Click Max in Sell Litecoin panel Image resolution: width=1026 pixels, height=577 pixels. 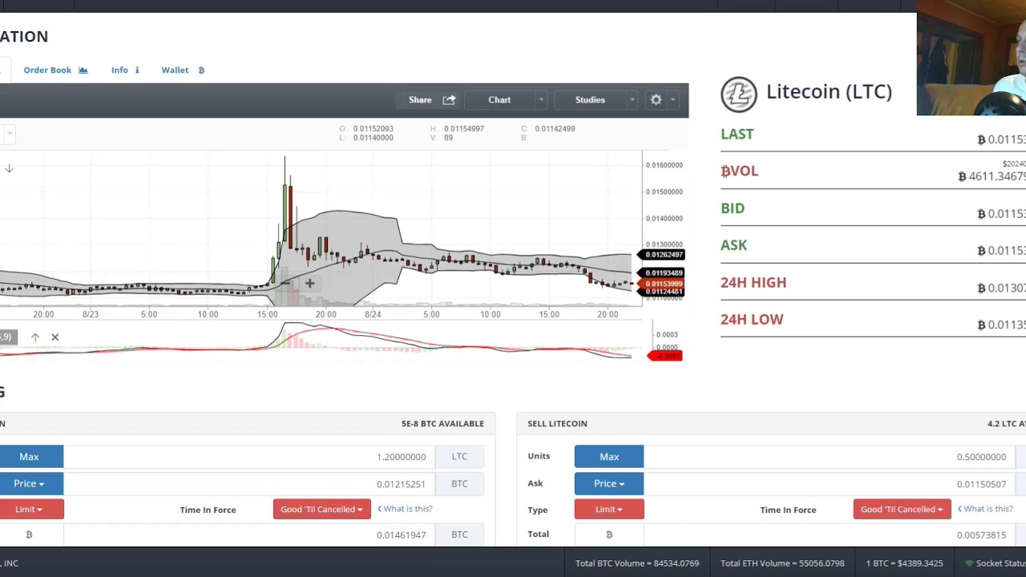pos(609,457)
